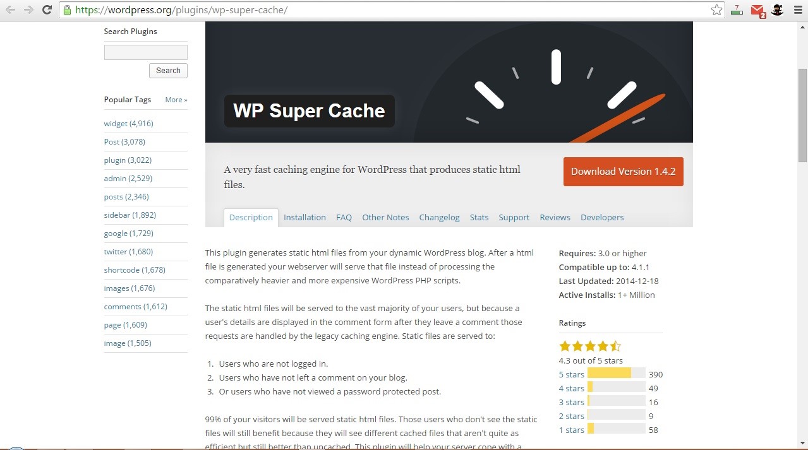Go back with the browser back arrow
The height and width of the screenshot is (450, 808).
coord(10,10)
